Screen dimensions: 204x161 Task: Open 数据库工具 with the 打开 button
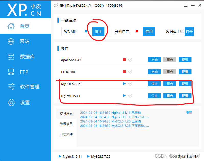[x=189, y=31]
